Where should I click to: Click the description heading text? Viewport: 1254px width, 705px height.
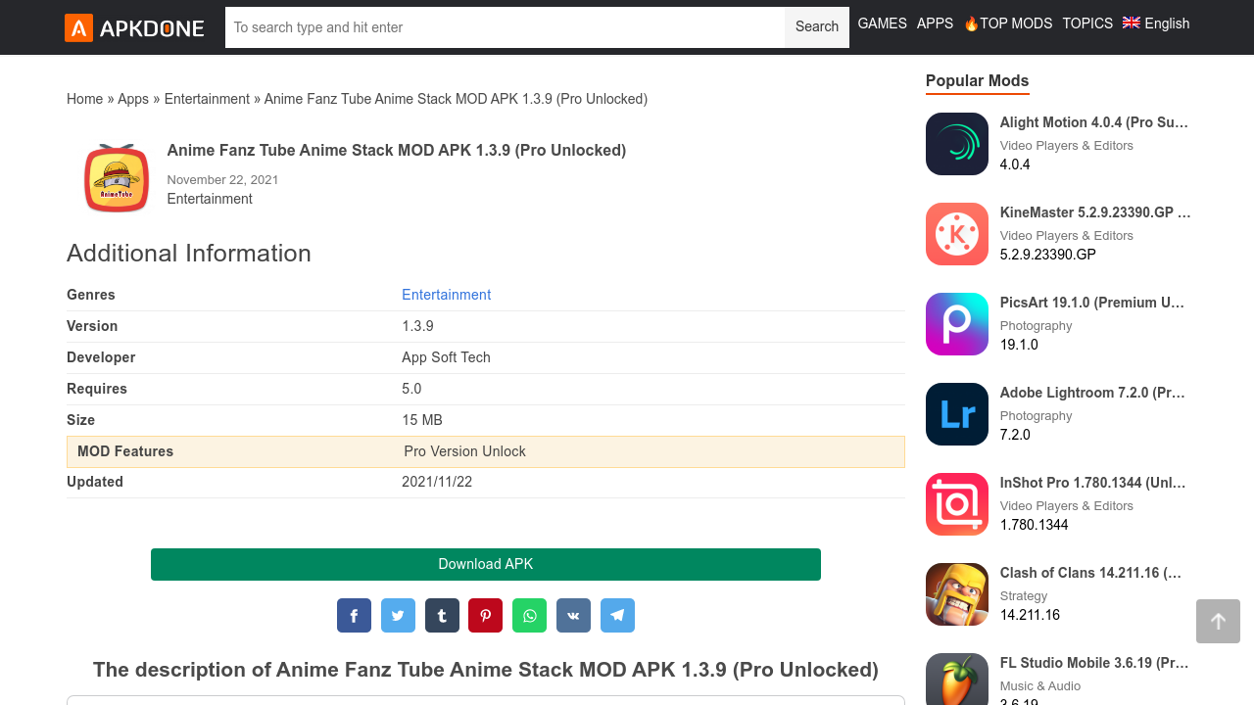click(x=486, y=670)
